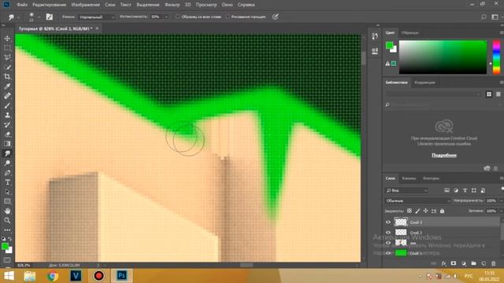Select the Eyedropper tool
The width and height of the screenshot is (504, 283).
click(x=7, y=86)
